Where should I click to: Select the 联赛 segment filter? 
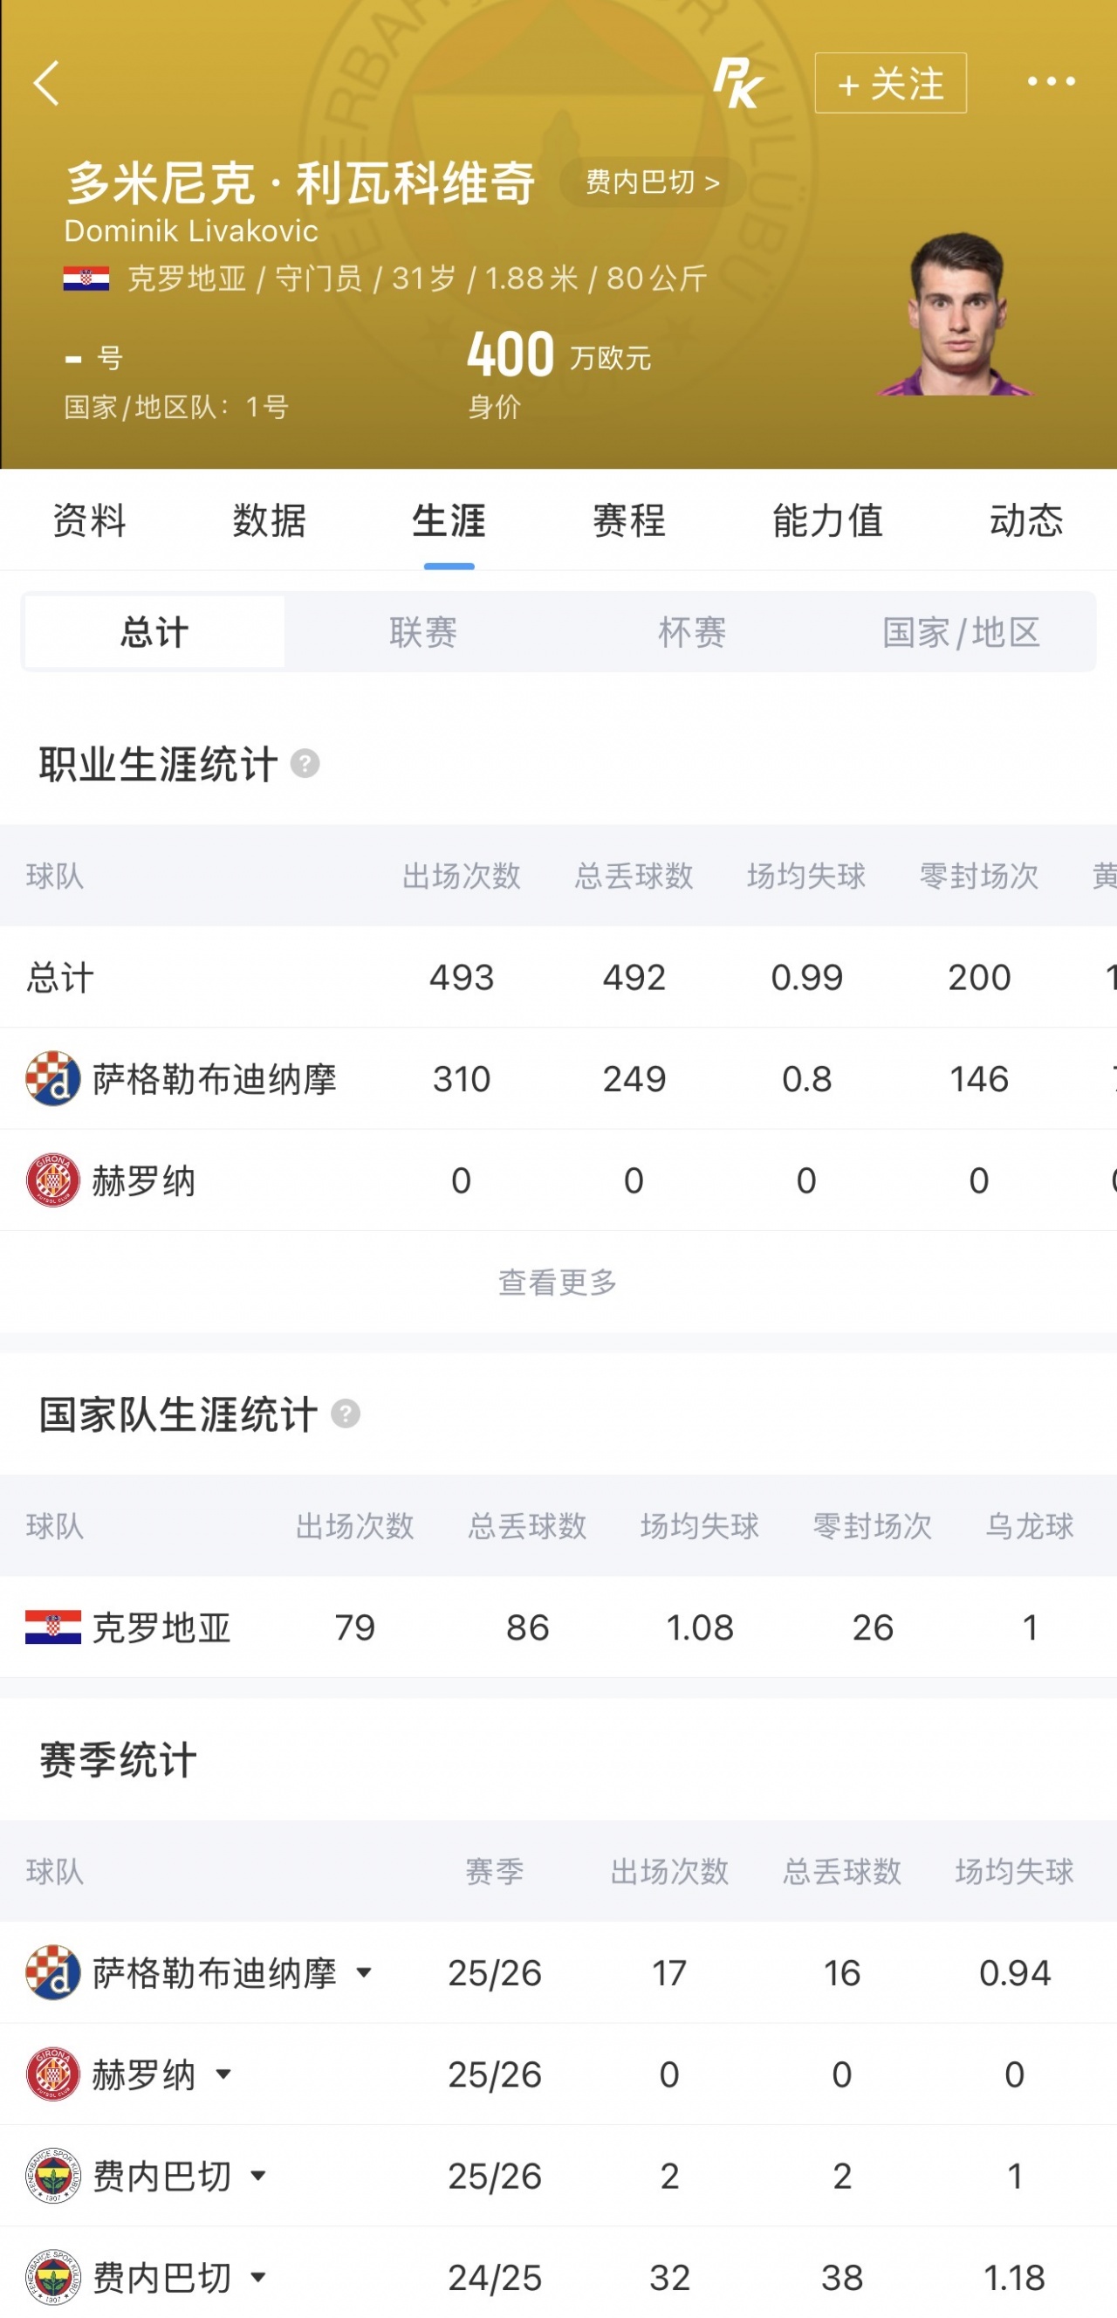coord(422,632)
